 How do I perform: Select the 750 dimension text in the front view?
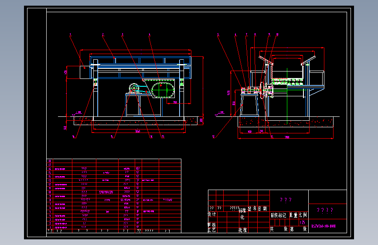[x=175, y=102]
